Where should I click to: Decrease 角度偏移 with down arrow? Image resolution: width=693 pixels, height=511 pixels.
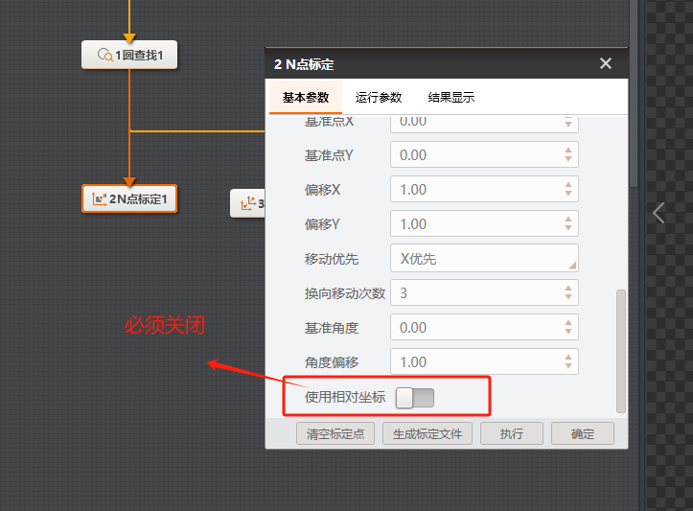(568, 366)
